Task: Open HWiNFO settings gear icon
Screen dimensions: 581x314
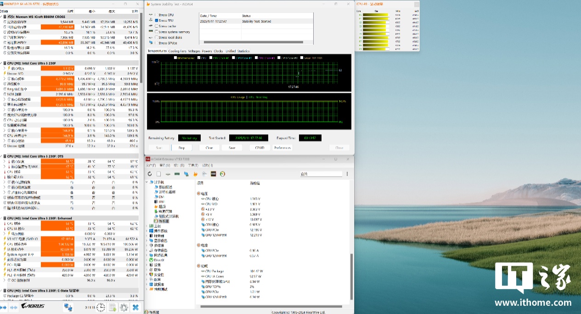Action: pyautogui.click(x=124, y=307)
